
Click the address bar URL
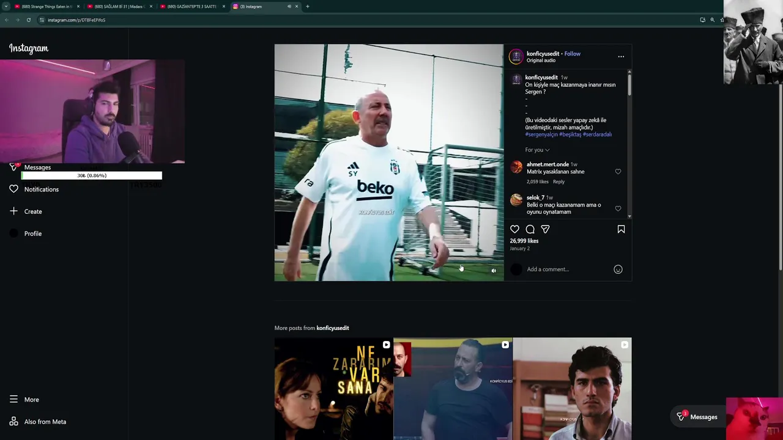coord(76,20)
